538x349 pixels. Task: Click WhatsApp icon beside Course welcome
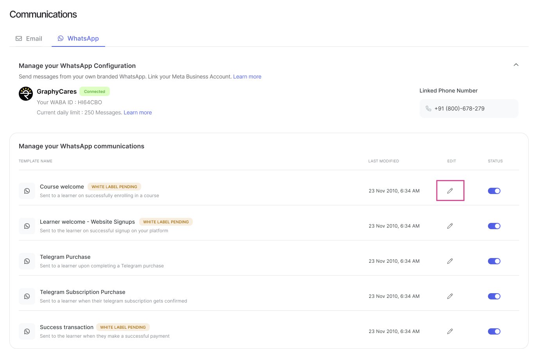tap(27, 191)
